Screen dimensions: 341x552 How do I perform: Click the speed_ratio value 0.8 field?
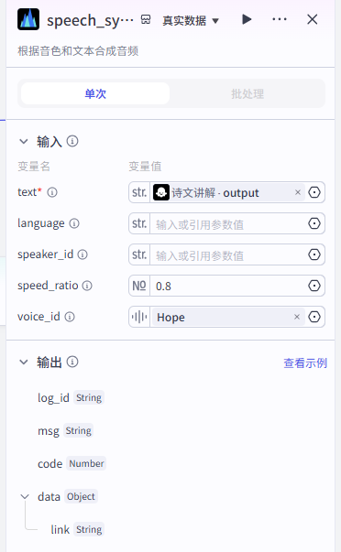coord(228,286)
